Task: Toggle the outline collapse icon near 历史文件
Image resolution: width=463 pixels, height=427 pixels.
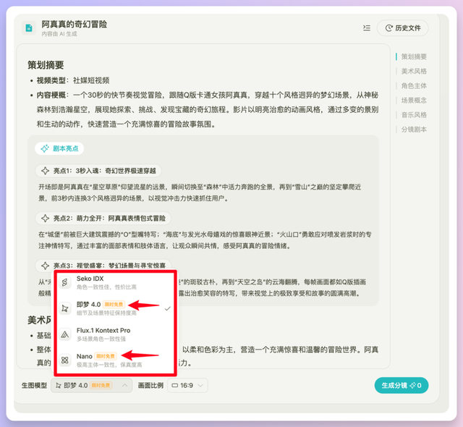Action: point(367,28)
